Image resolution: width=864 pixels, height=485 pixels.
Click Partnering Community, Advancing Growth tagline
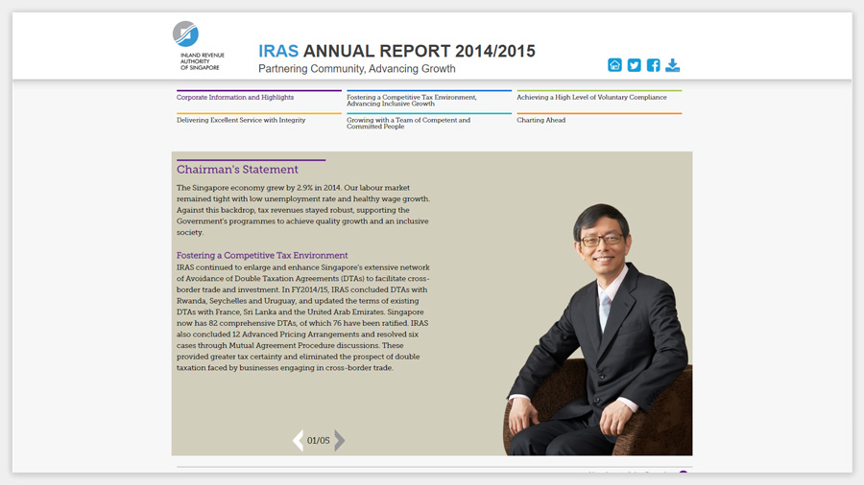click(356, 69)
